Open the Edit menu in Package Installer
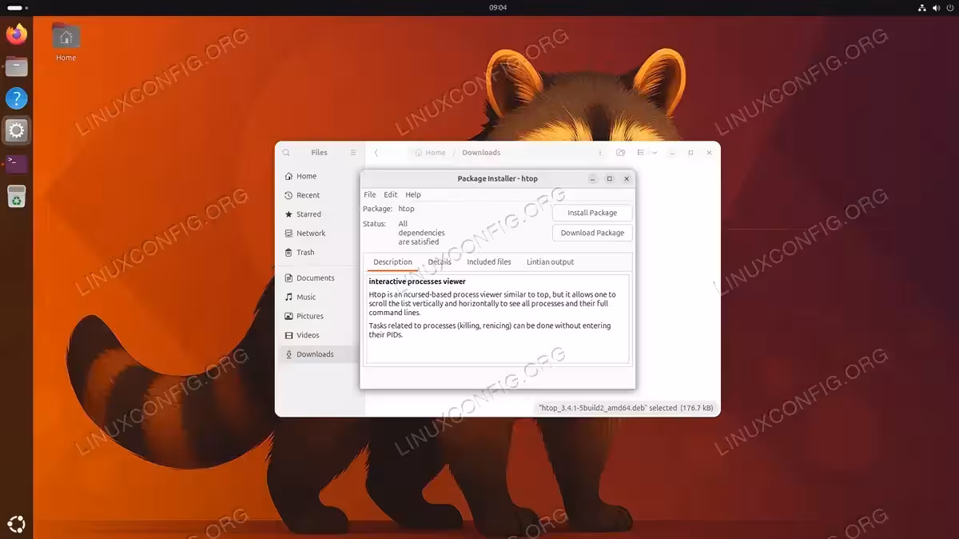The image size is (959, 539). point(390,195)
